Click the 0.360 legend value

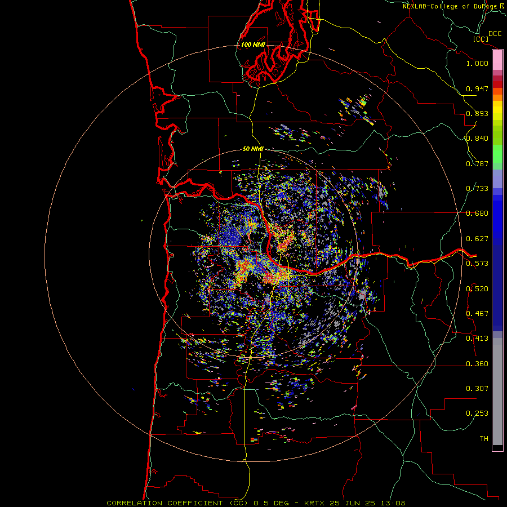pos(477,364)
